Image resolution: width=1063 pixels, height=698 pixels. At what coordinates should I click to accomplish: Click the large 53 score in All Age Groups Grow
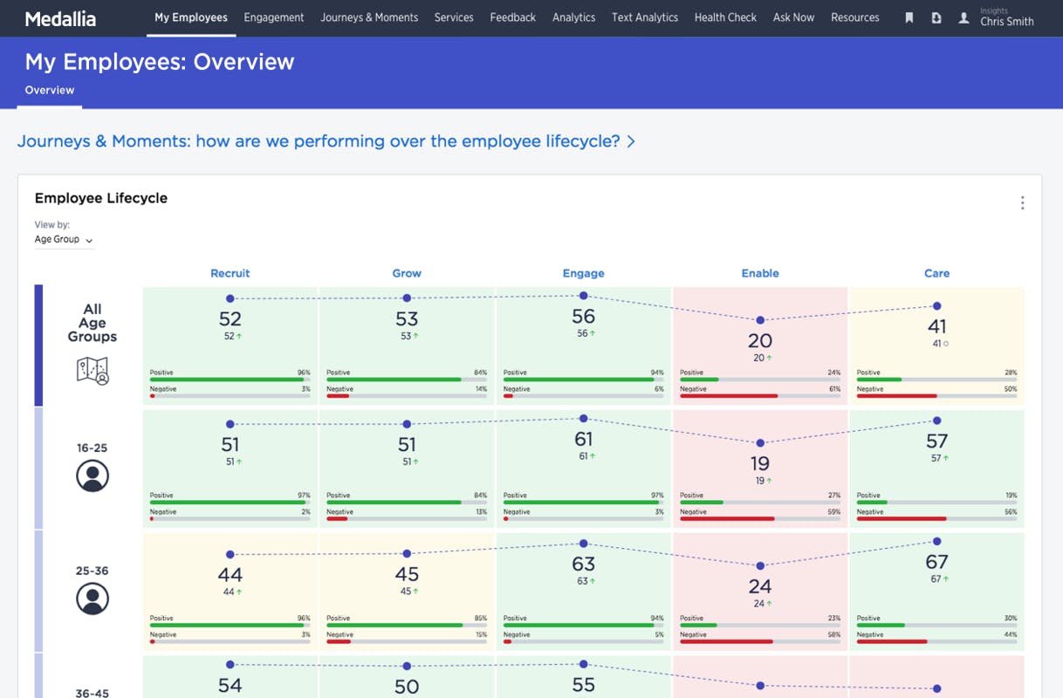click(407, 319)
